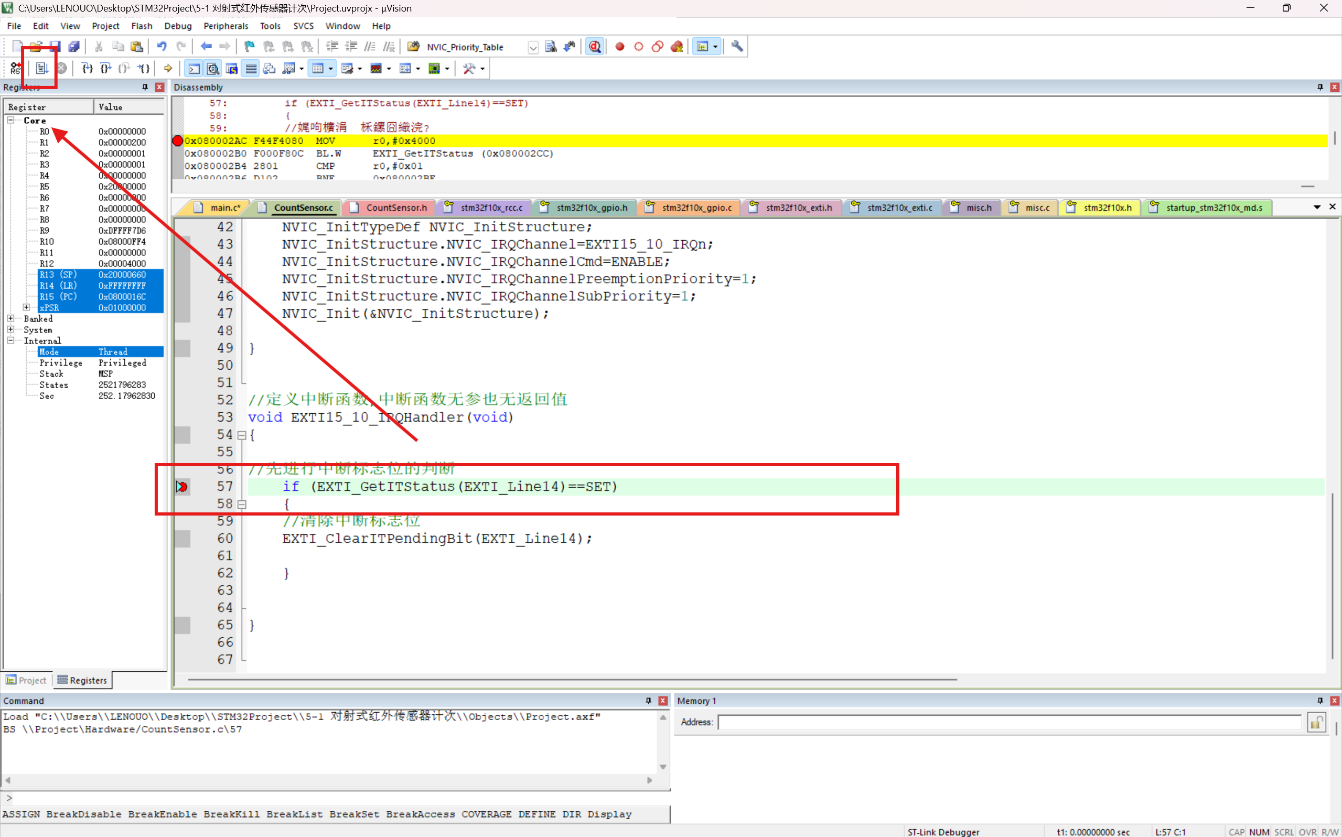Toggle the Memory 1 address lock icon
This screenshot has height=837, width=1342.
pos(1316,722)
